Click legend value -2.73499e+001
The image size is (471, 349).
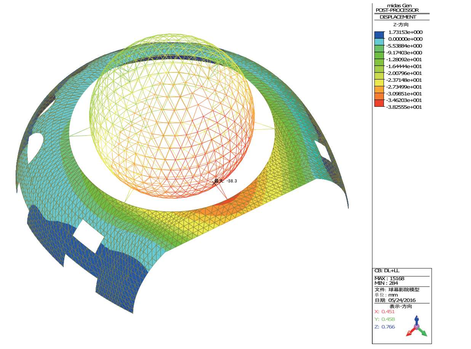tap(404, 87)
